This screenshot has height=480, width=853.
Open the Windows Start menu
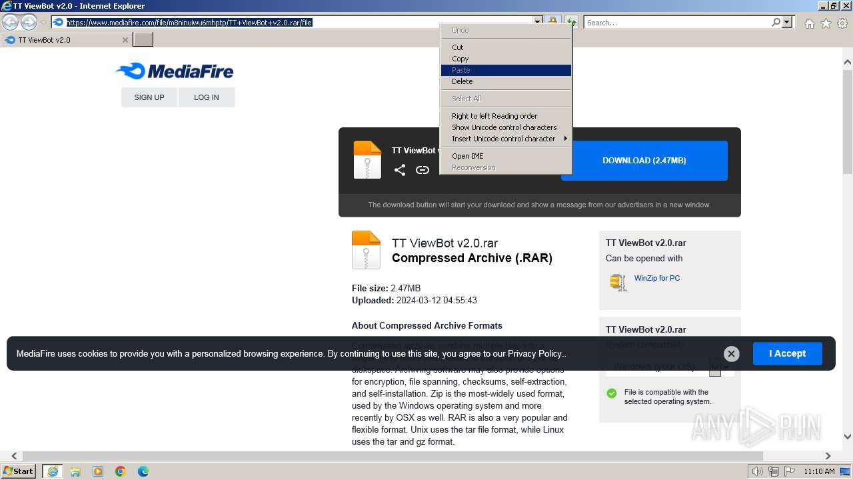(19, 471)
